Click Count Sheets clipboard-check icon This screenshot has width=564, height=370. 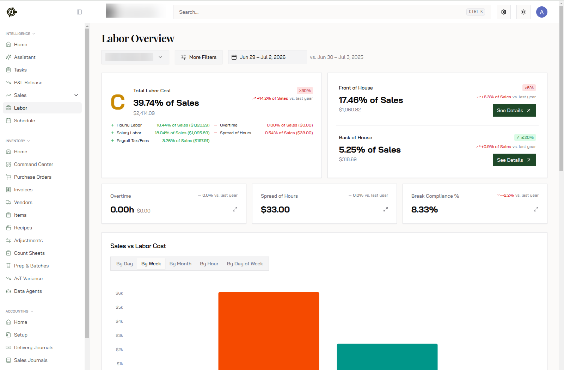pos(8,253)
